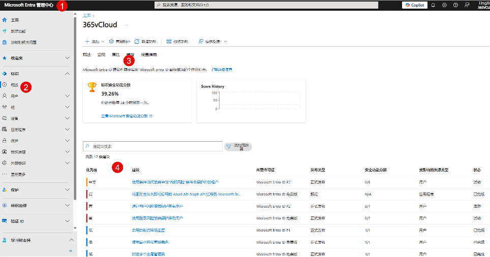Open 诊断和解决问题 in the sidebar
The height and width of the screenshot is (257, 490).
[x=24, y=43]
